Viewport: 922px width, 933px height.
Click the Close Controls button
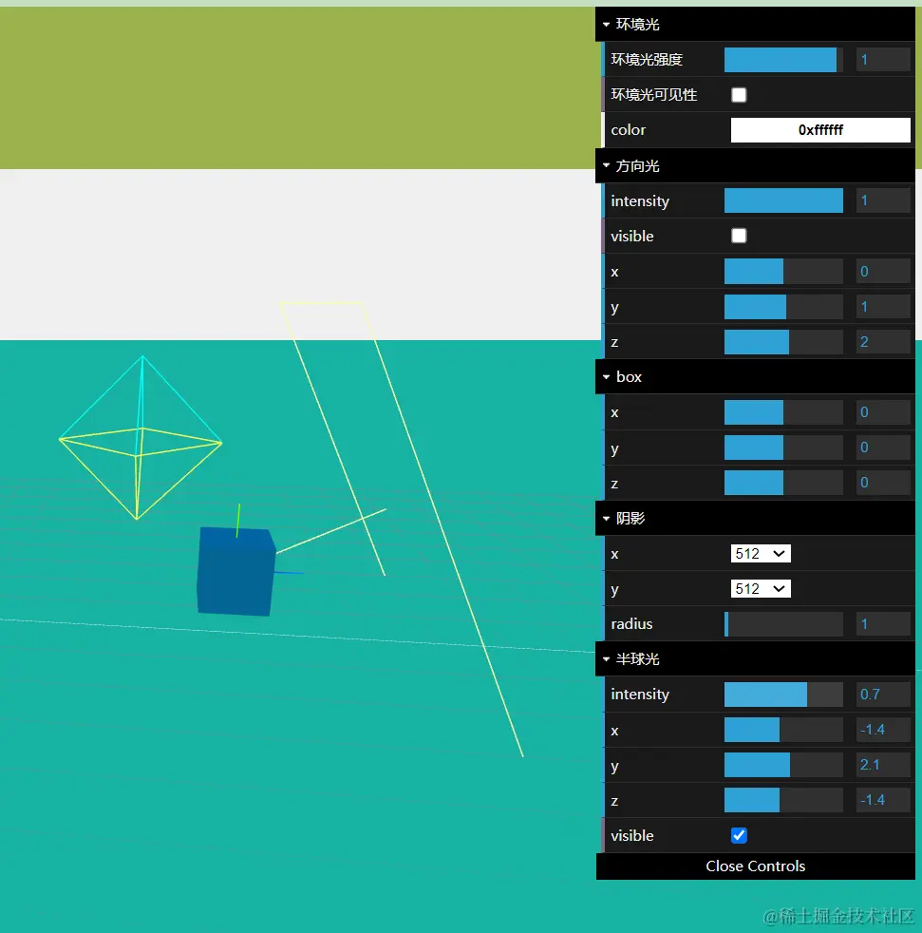[755, 866]
